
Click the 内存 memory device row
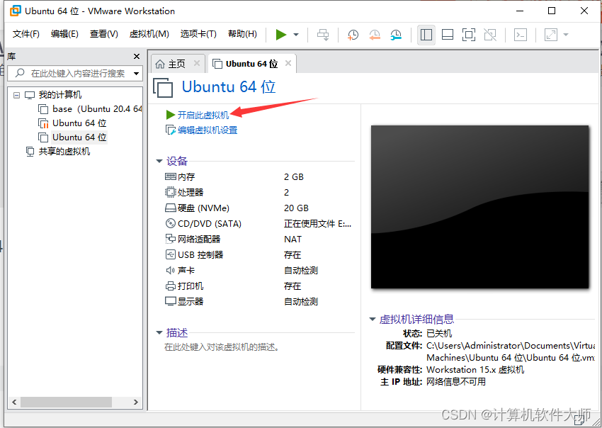pyautogui.click(x=259, y=176)
